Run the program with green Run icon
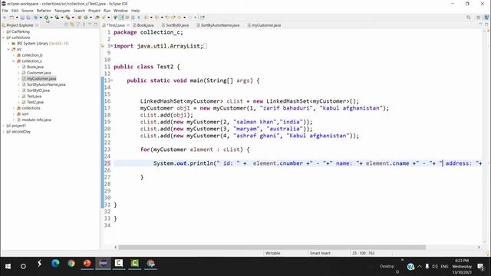491x276 pixels. 46,18
